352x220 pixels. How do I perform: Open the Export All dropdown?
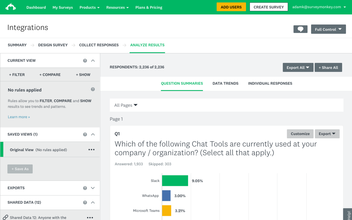298,67
